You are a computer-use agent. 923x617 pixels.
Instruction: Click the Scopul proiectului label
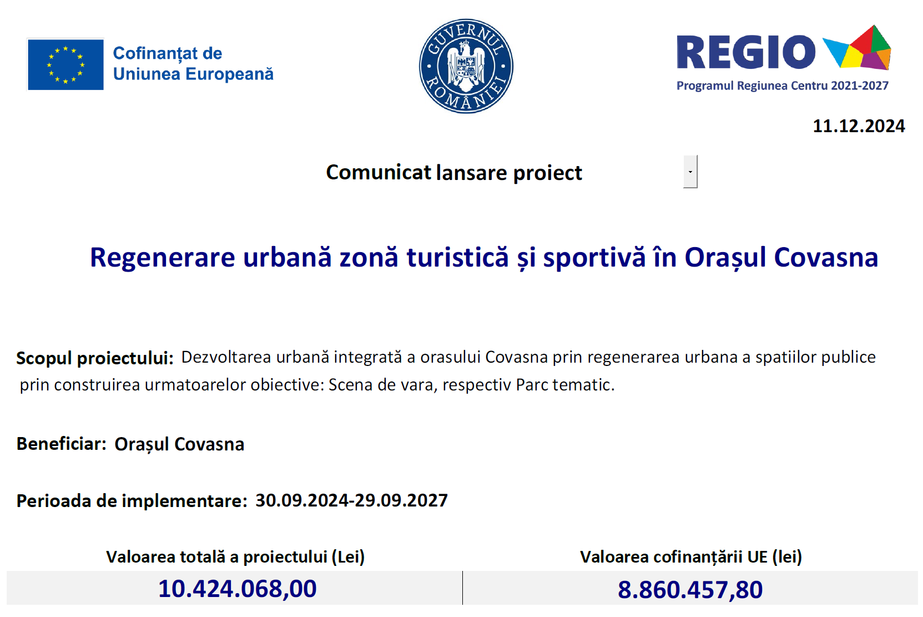pos(95,358)
